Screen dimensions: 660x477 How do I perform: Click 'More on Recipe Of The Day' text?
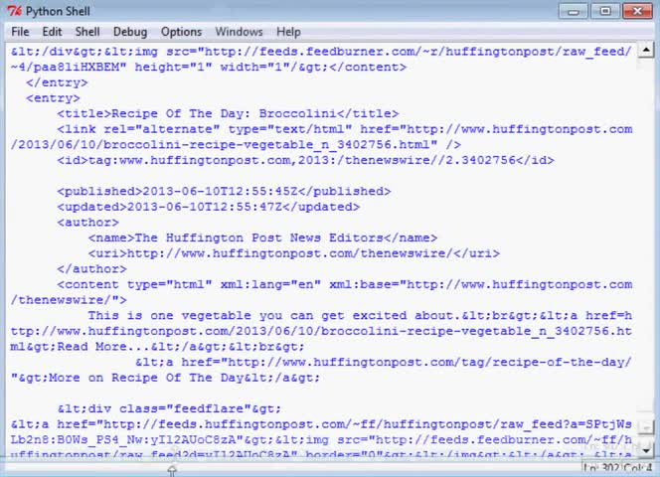[x=146, y=378]
